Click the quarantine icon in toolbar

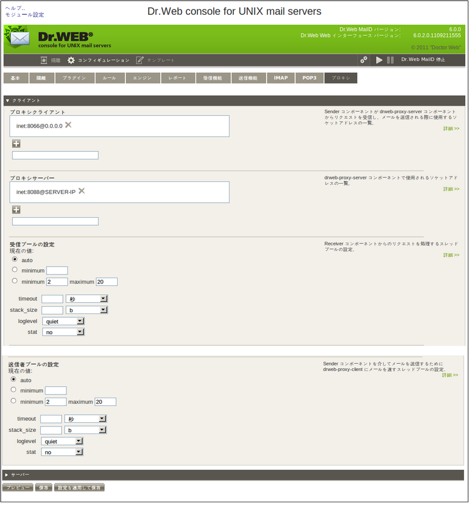point(44,61)
